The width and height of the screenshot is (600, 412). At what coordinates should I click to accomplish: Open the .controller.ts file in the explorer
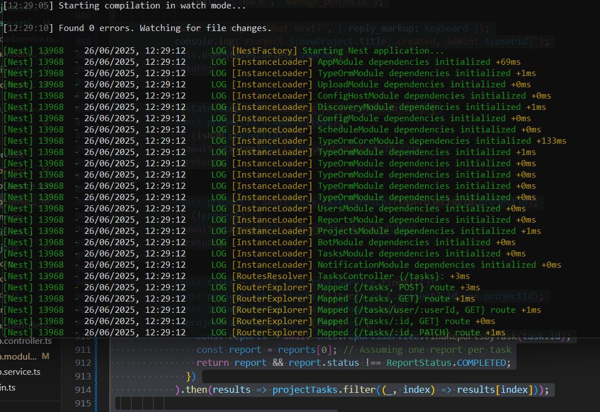pyautogui.click(x=25, y=341)
